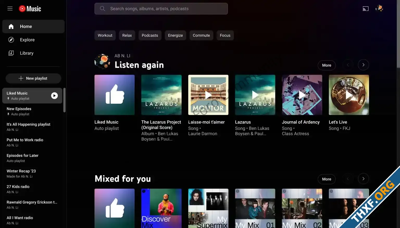
Task: Open Listen again section heading
Action: click(139, 65)
